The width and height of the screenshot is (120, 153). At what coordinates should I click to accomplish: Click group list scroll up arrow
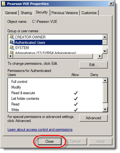[x=105, y=37]
